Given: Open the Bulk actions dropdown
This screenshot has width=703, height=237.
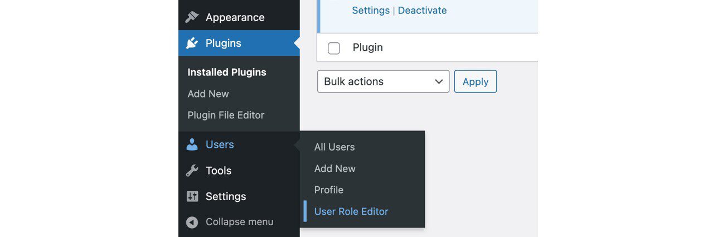Looking at the screenshot, I should click(383, 81).
